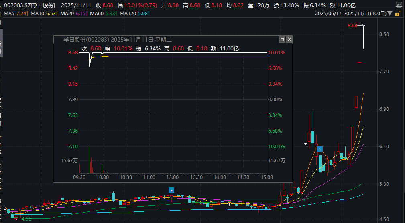
Task: Maximize the intraday popup window
Action: point(282,40)
